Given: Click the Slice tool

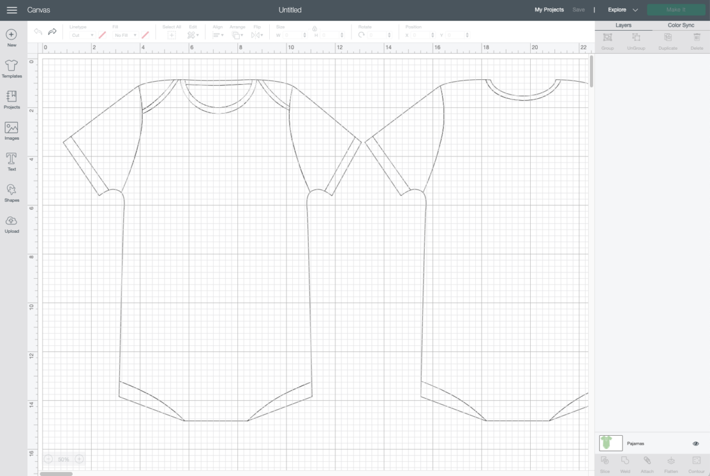Looking at the screenshot, I should click(605, 464).
